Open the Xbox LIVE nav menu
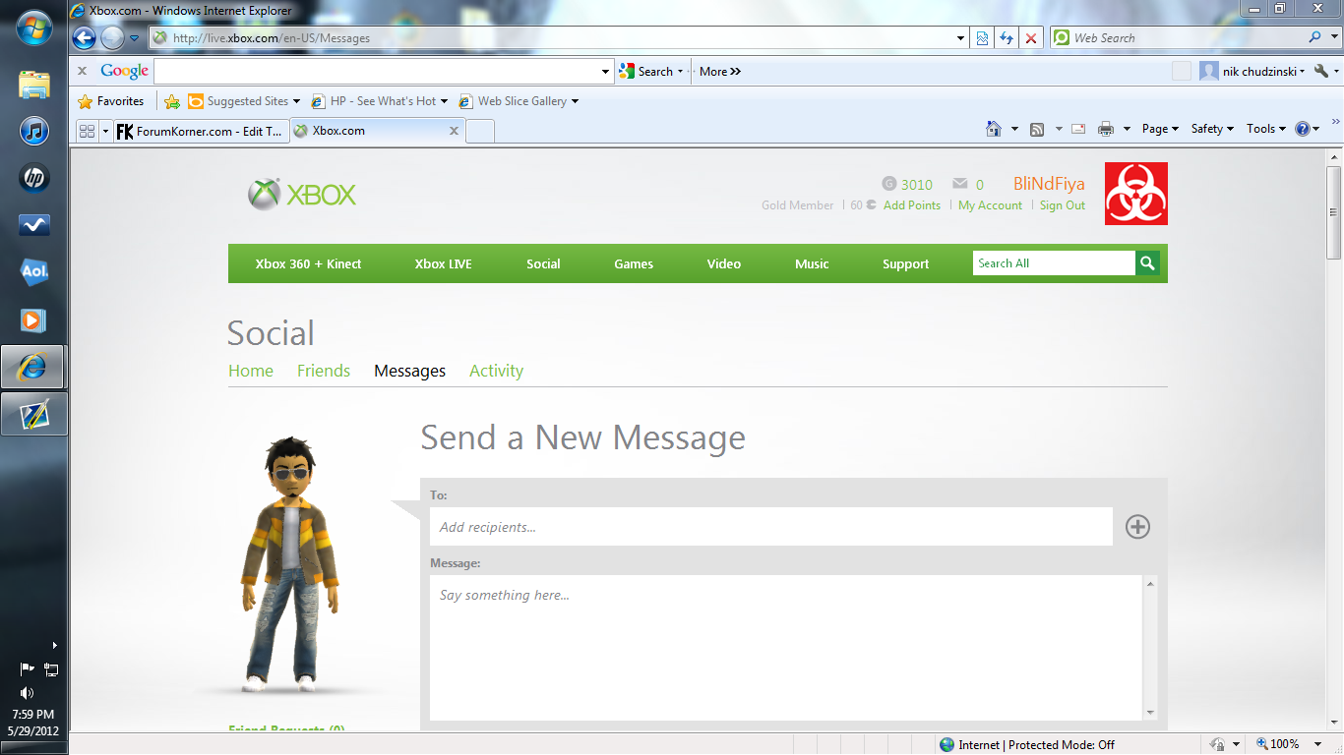1344x755 pixels. coord(443,263)
